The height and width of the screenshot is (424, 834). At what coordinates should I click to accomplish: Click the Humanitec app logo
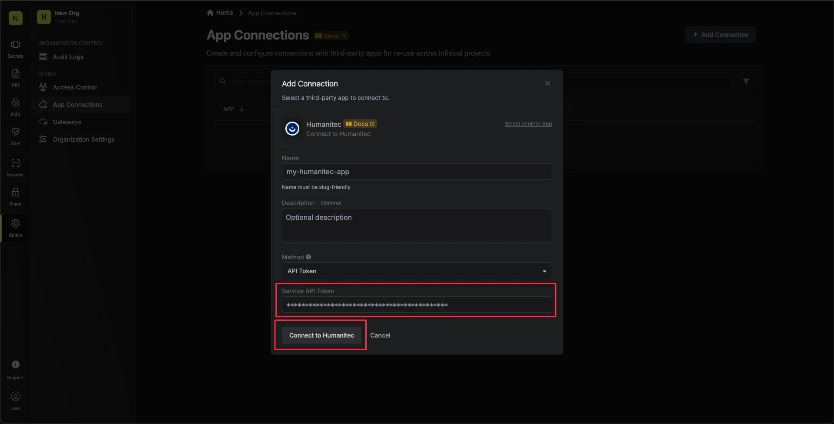(292, 129)
